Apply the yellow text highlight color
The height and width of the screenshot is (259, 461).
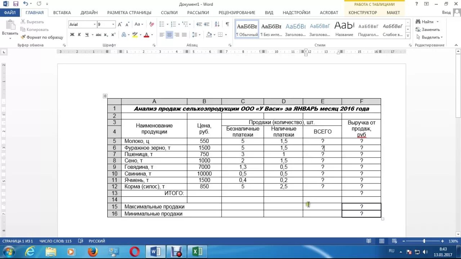tap(135, 35)
